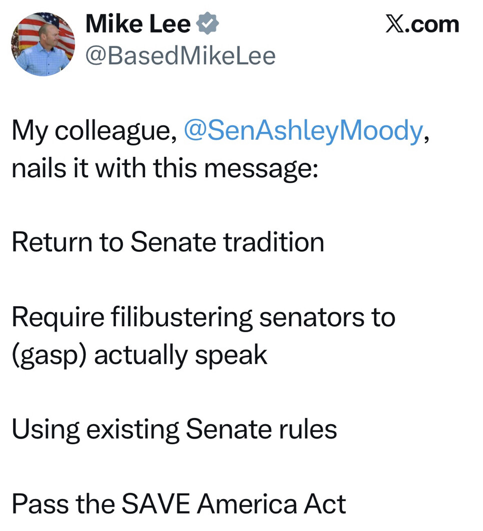The width and height of the screenshot is (483, 531).
Task: Select the capitalized word "SAVE"
Action: click(x=155, y=504)
